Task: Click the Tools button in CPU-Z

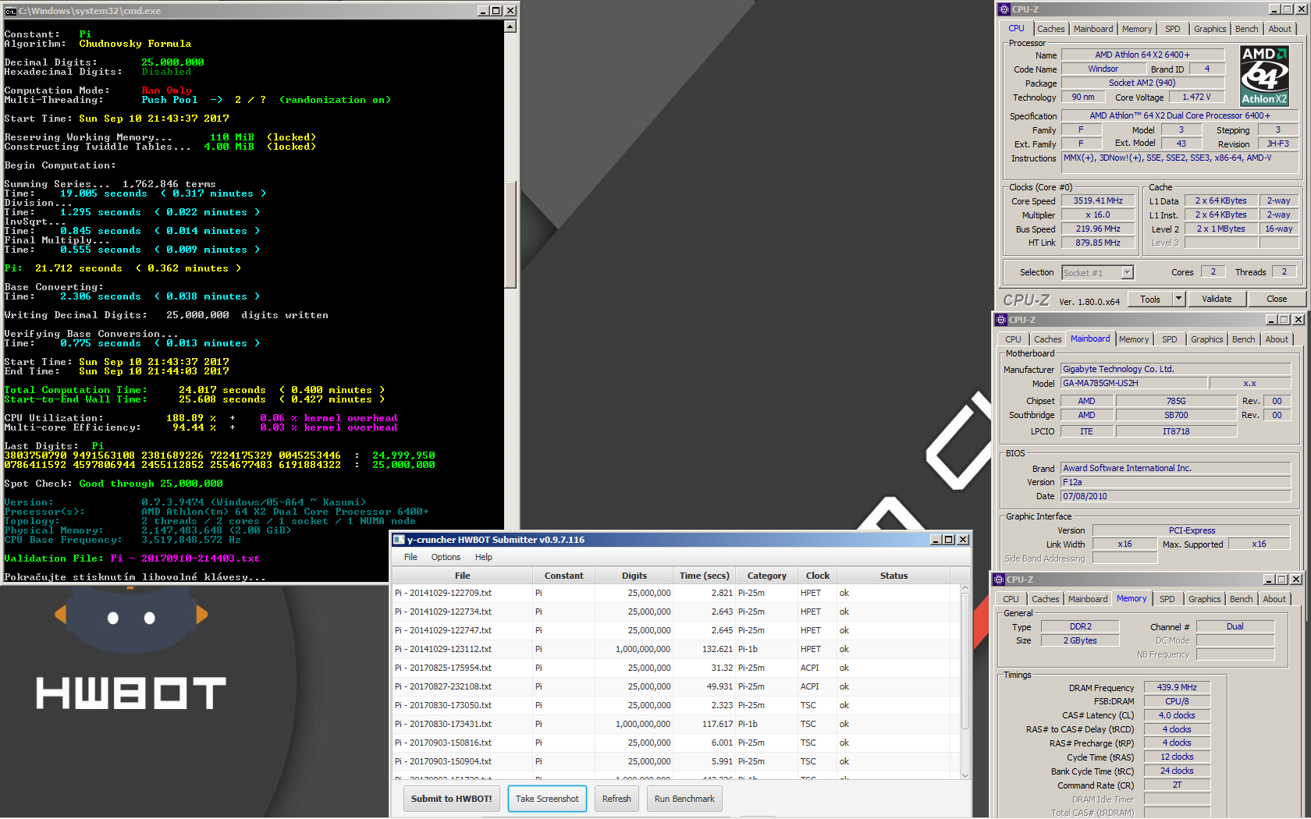Action: coord(1150,299)
